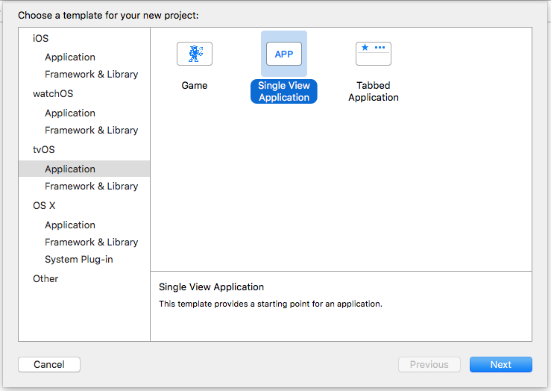Select Framework & Library under watchOS
This screenshot has height=391, width=551.
pyautogui.click(x=92, y=130)
